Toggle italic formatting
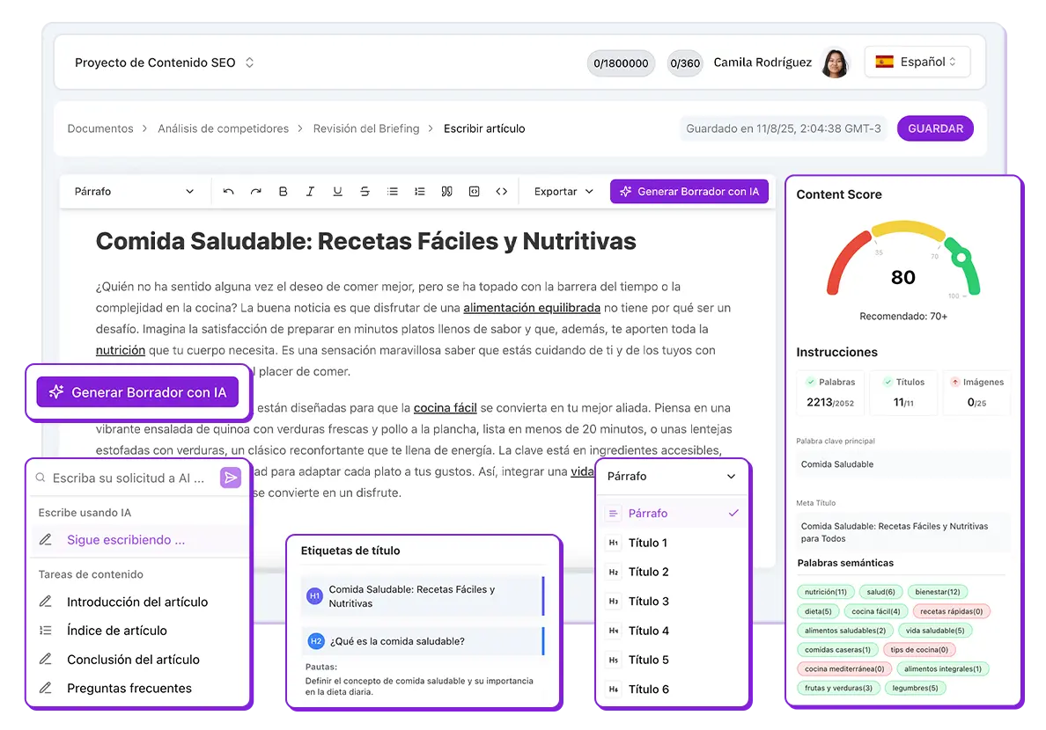The height and width of the screenshot is (730, 1046). (310, 192)
